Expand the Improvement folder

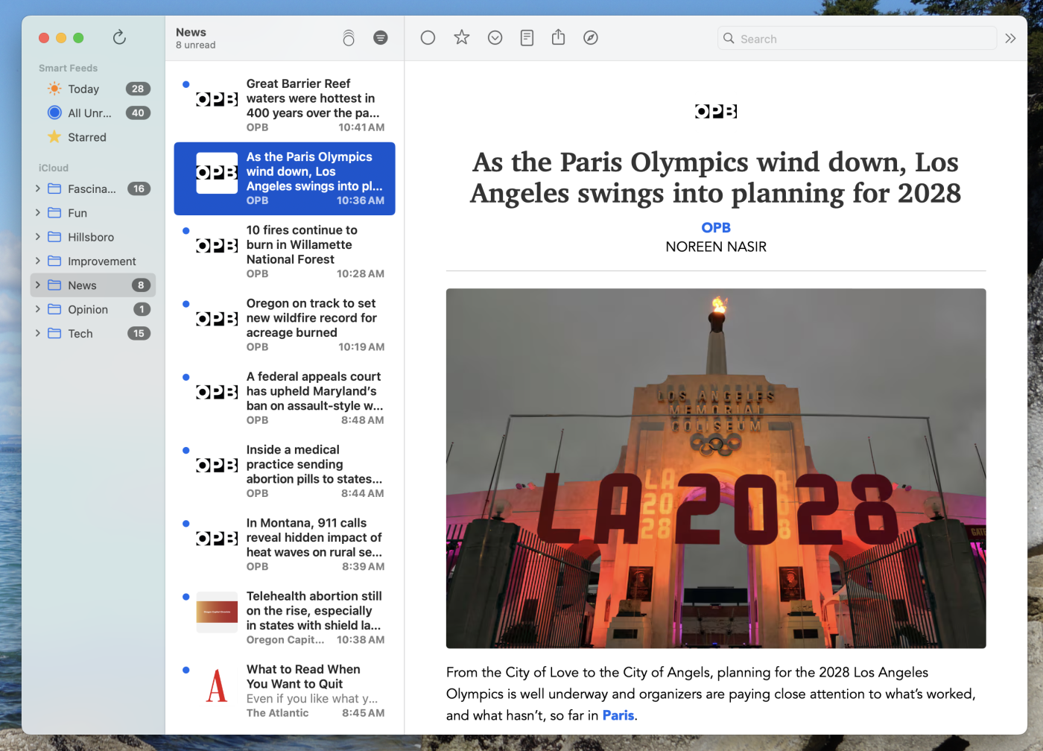coord(38,261)
